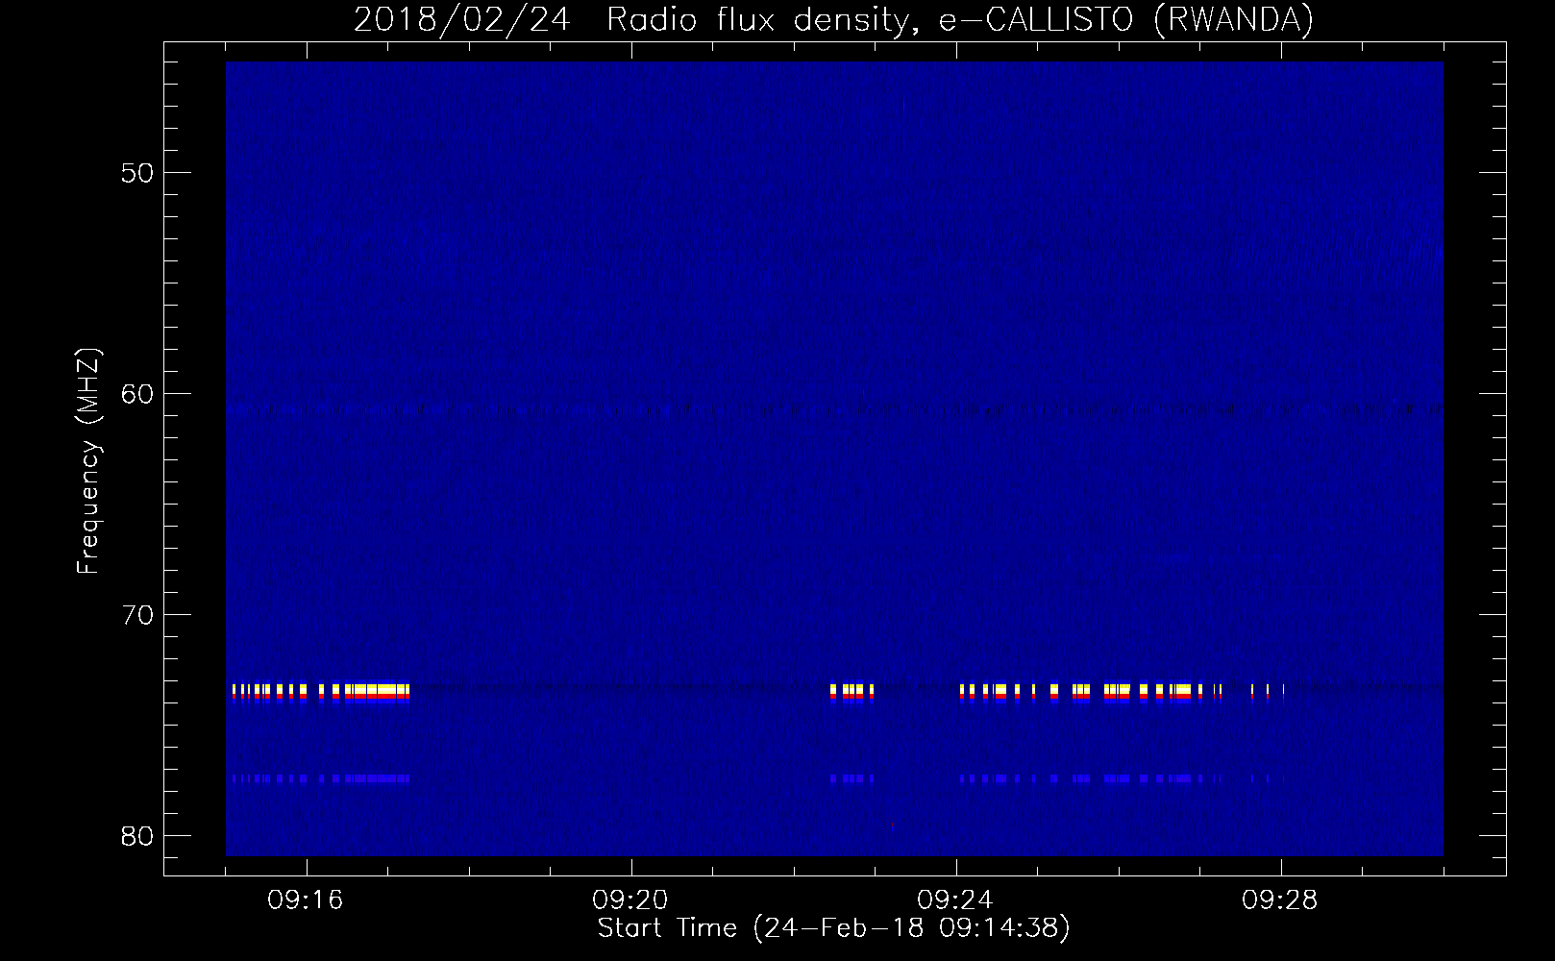Screen dimensions: 1555x961
Task: Click the 09:16 time tick label
Action: coord(306,900)
